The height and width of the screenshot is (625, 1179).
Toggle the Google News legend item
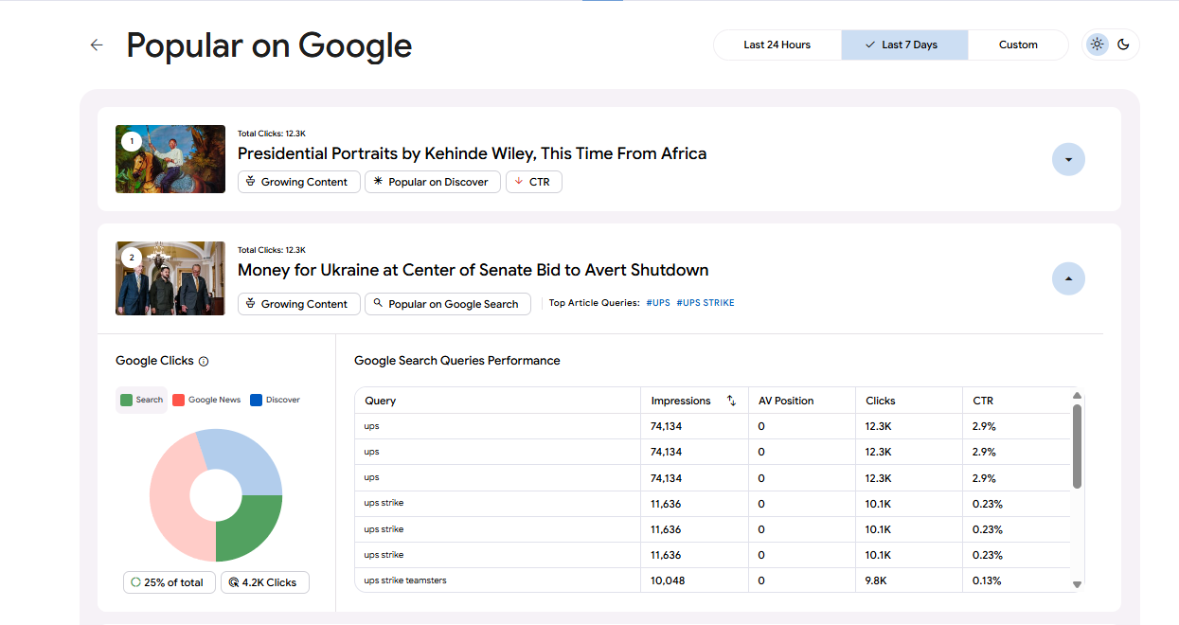(x=206, y=400)
